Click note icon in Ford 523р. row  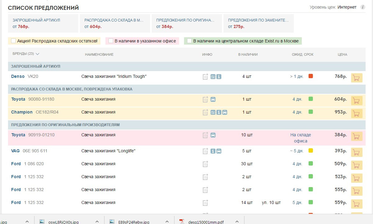click(205, 177)
